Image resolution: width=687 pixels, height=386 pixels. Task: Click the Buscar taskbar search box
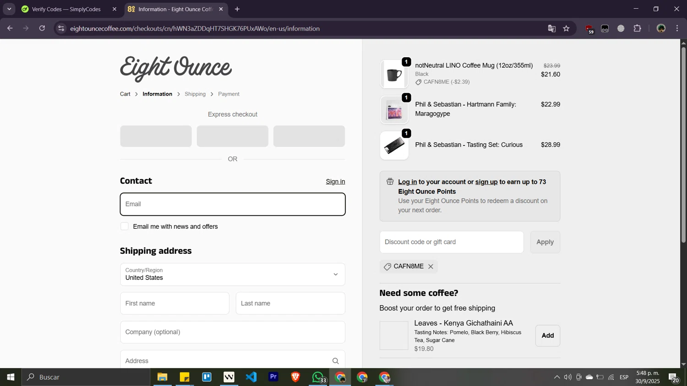coord(86,377)
